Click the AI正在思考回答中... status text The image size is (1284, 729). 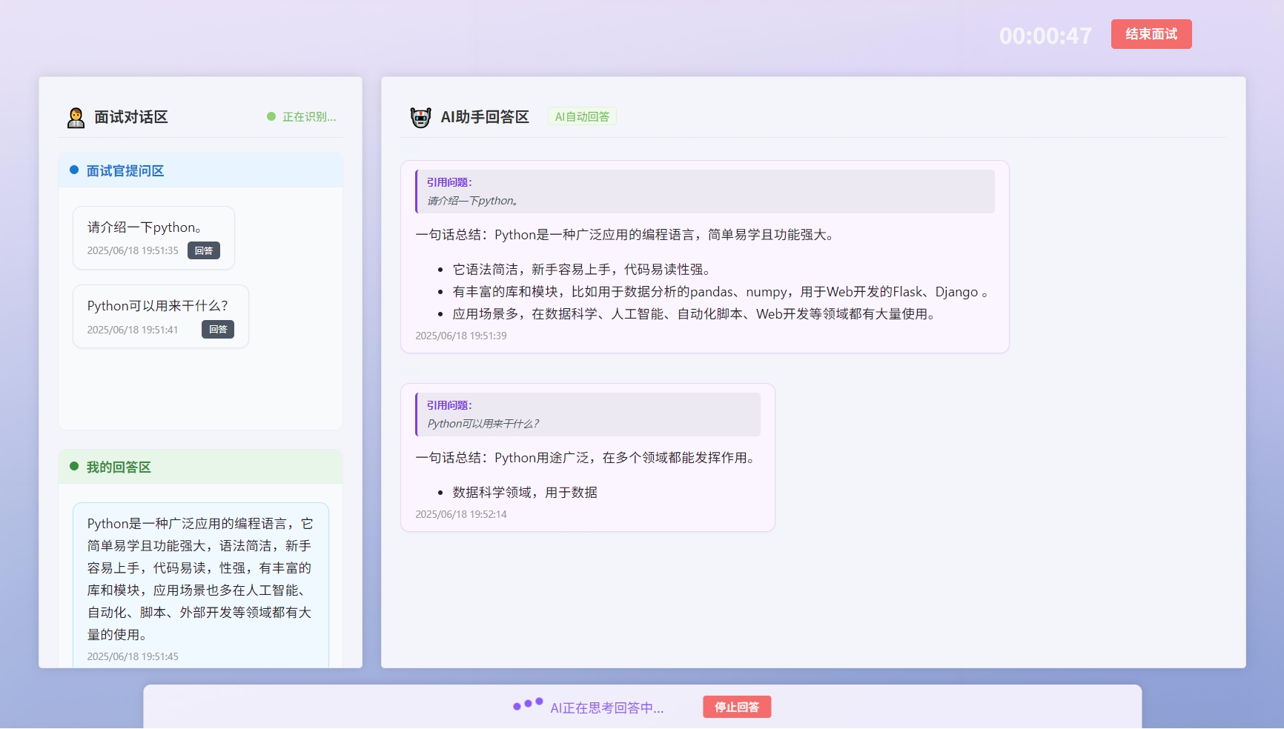tap(607, 708)
